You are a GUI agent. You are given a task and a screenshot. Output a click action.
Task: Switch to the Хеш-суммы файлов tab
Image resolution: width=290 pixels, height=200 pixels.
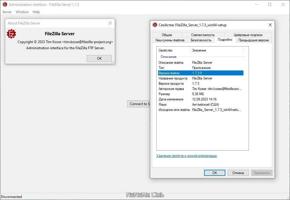[x=170, y=40]
